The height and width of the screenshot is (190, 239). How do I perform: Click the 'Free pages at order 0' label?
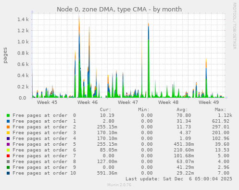coord(44,115)
